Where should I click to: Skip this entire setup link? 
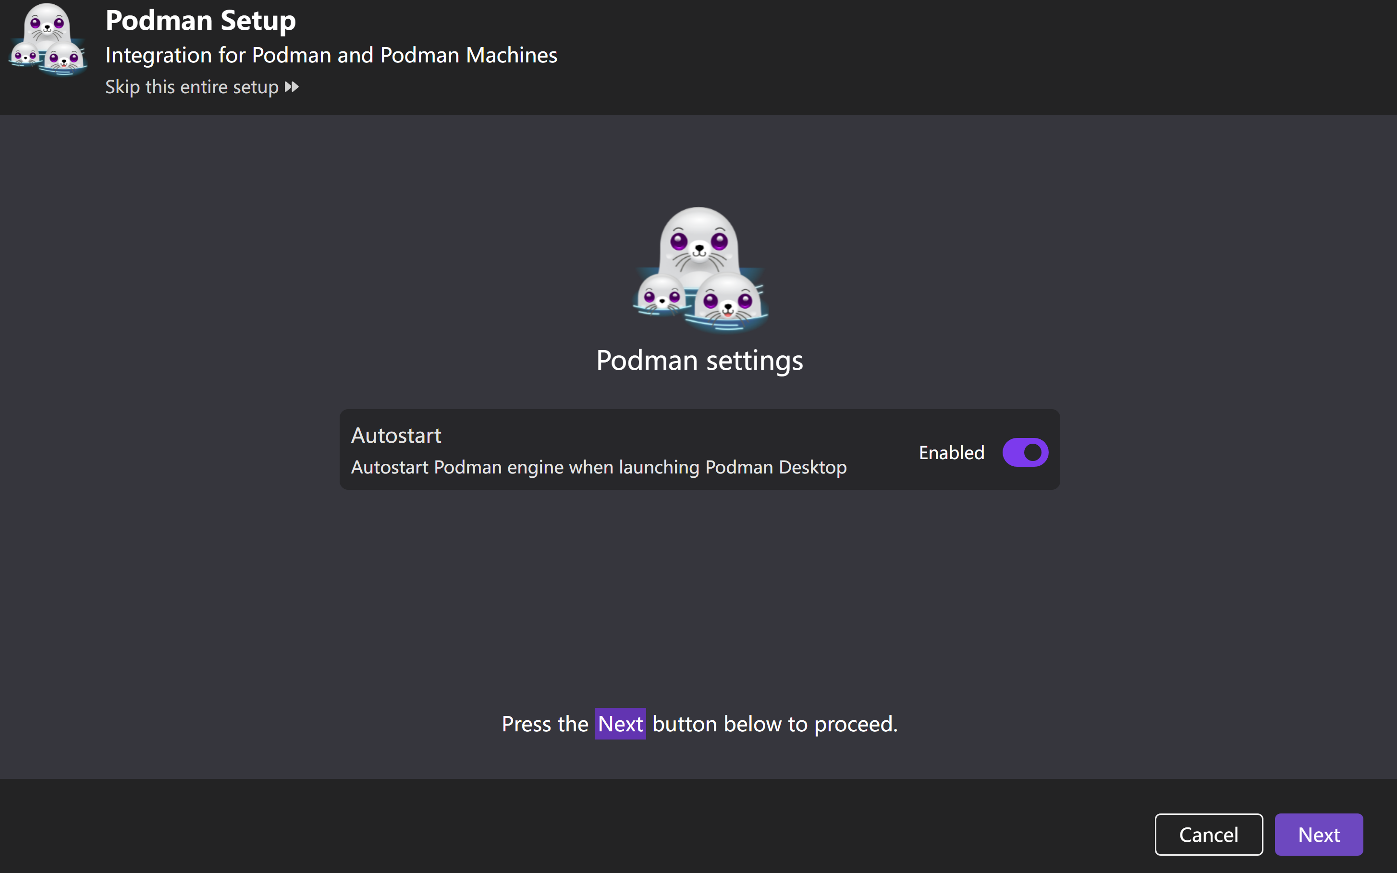point(202,86)
